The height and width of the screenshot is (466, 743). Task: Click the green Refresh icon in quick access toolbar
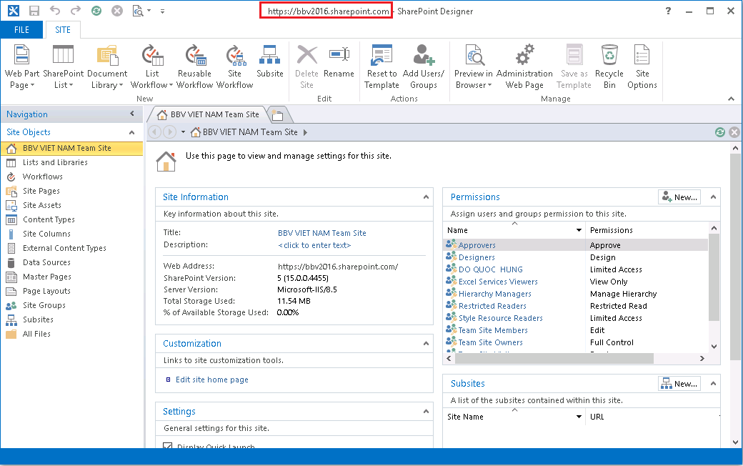point(96,11)
